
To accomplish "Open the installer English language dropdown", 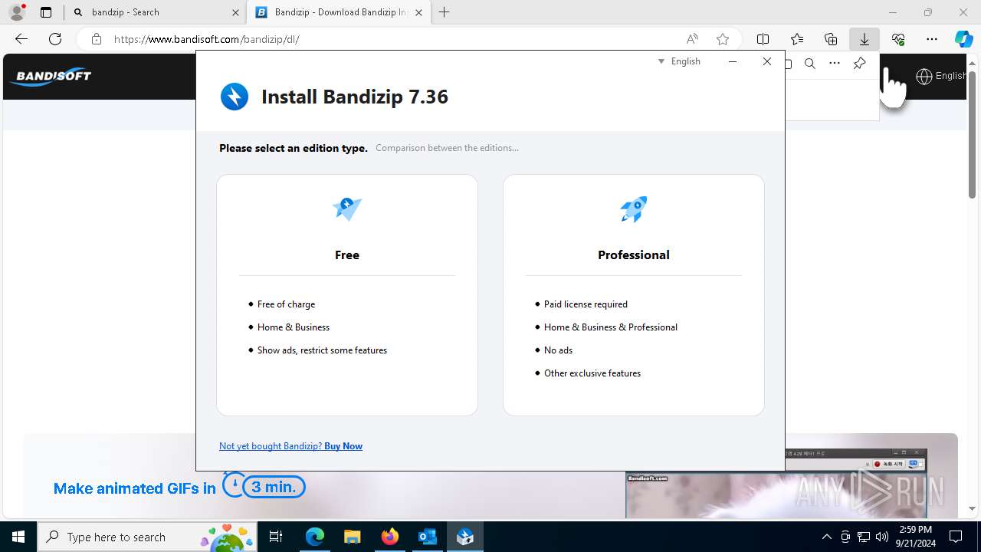I will tap(680, 61).
